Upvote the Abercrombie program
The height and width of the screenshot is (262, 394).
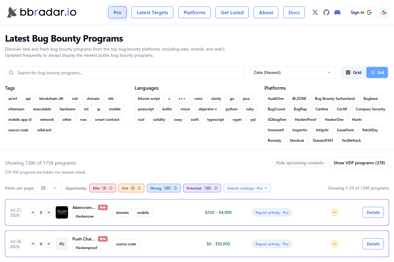point(33,212)
